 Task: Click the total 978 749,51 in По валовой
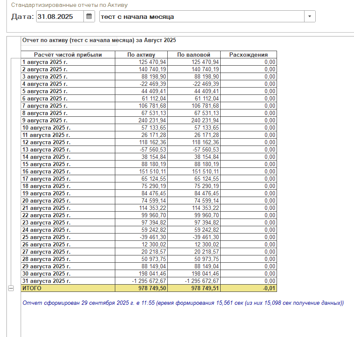point(194,288)
